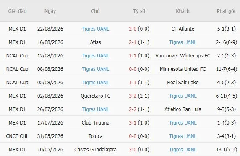This screenshot has height=156, width=240.
Task: Click Tigres UANL link opposite Chivas Guadalajara
Action: [183, 150]
